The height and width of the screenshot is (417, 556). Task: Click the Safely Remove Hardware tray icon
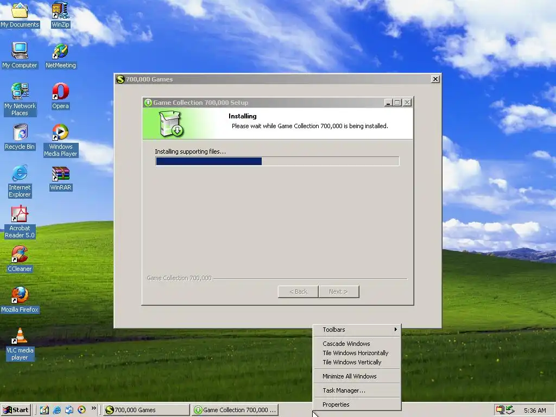click(510, 410)
